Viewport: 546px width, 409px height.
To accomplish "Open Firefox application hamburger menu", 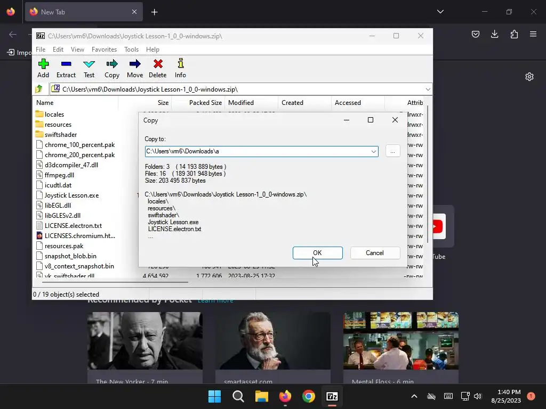I will click(x=533, y=34).
